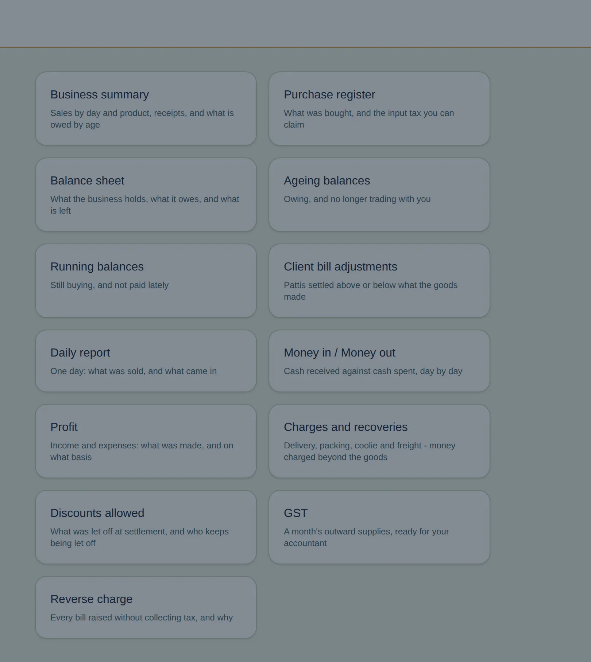The width and height of the screenshot is (591, 662).
Task: Select the Balance sheet report
Action: coord(146,195)
